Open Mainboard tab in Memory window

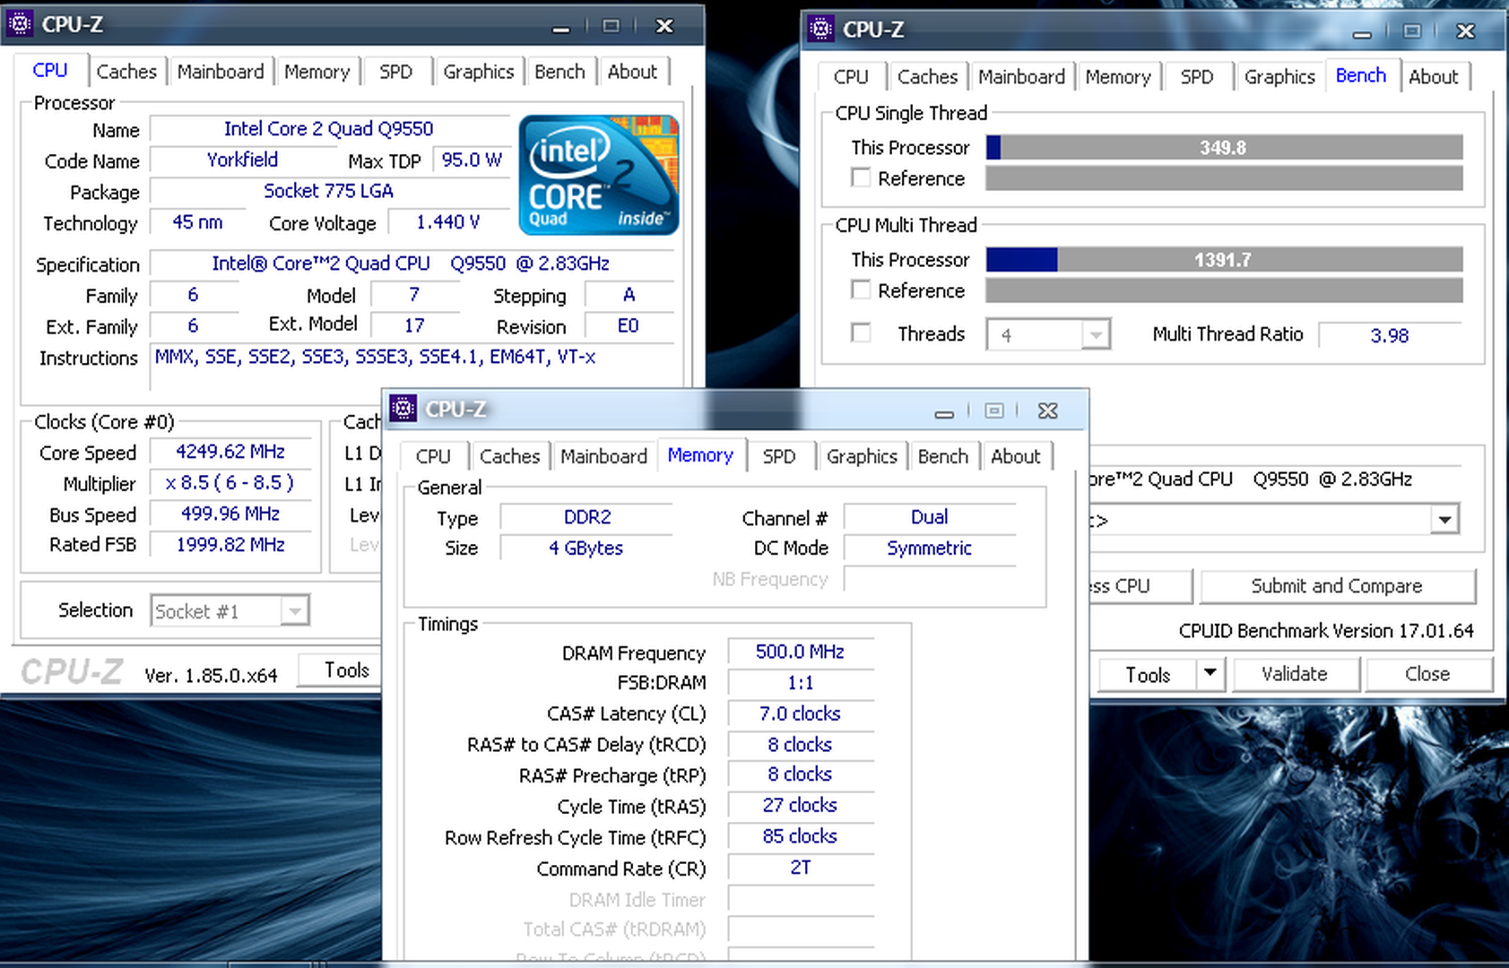[x=604, y=456]
